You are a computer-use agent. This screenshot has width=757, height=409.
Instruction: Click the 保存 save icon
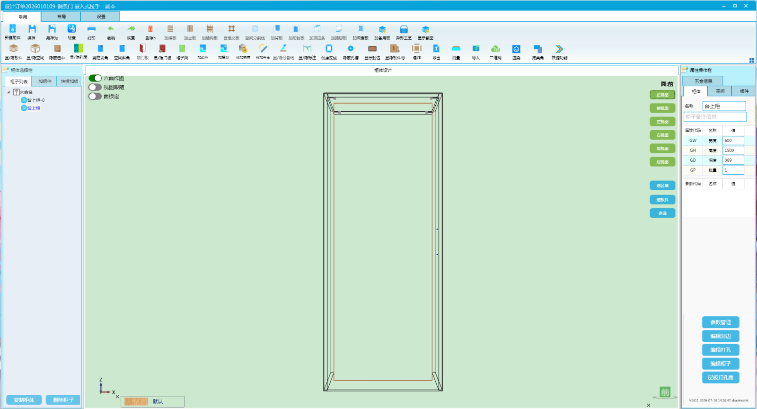coord(32,29)
